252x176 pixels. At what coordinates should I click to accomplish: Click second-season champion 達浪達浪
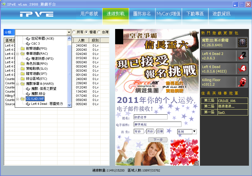226,106
